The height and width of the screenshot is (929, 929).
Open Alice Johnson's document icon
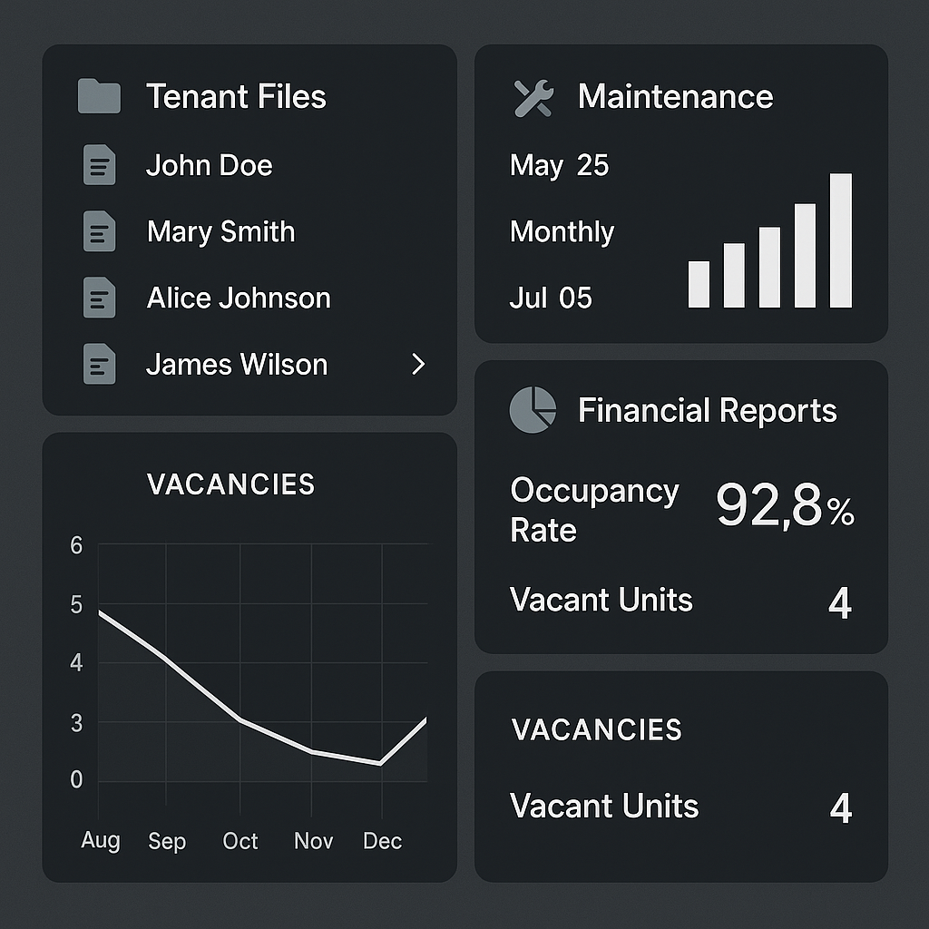99,298
